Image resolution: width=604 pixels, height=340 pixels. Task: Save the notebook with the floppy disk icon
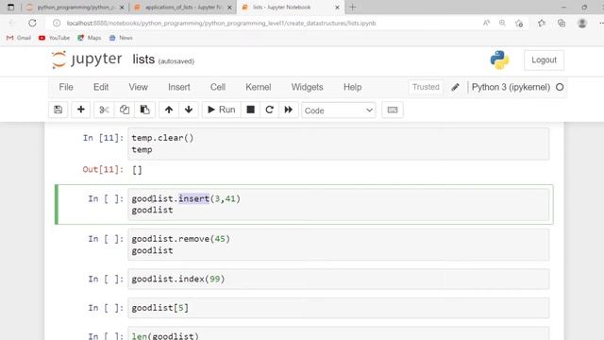[59, 110]
